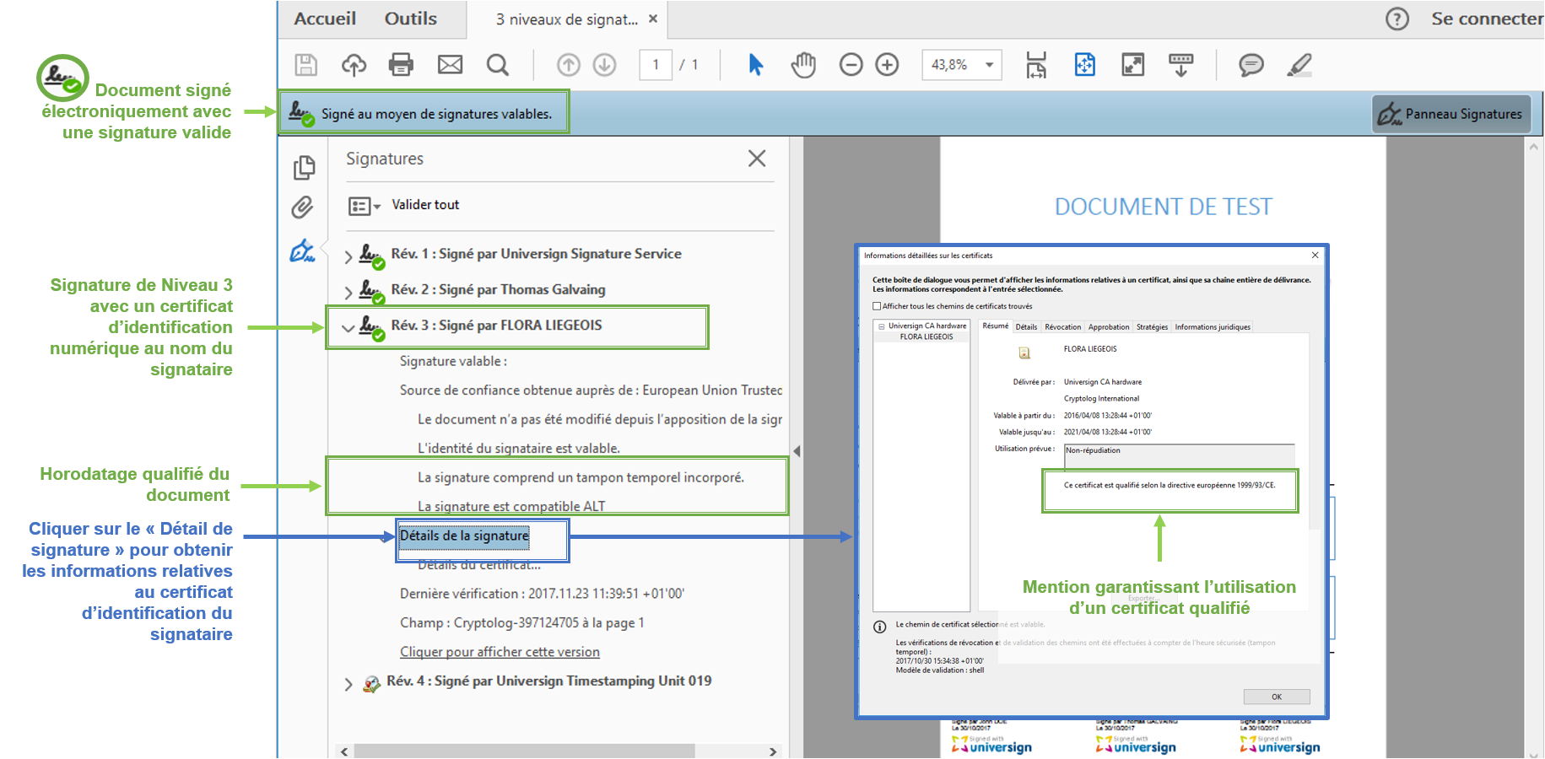Screen dimensions: 1545x759
Task: Print the document using the printer icon
Action: [401, 65]
